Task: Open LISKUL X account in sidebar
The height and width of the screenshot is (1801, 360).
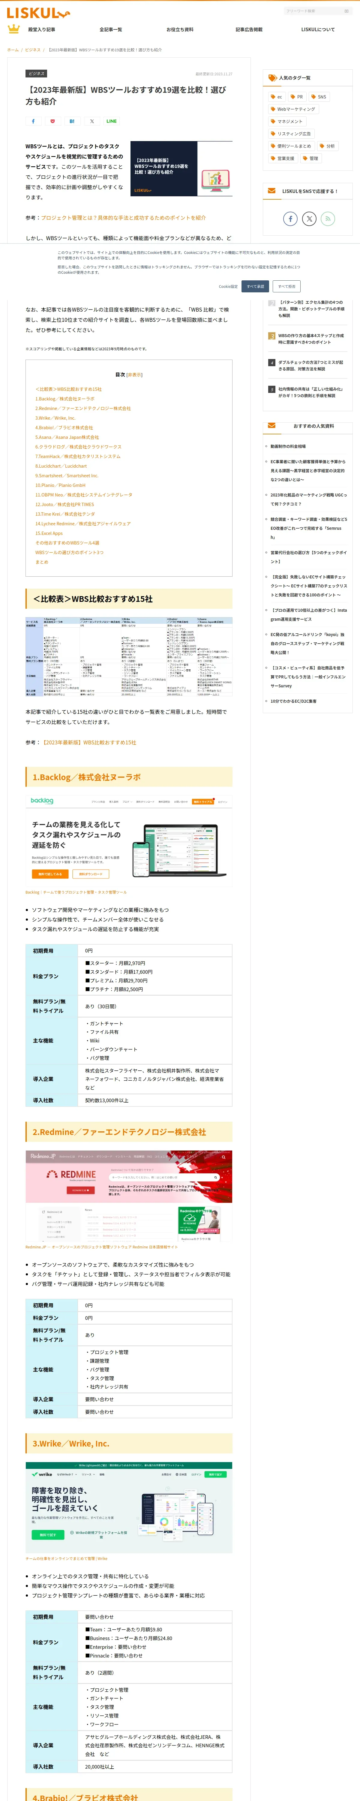Action: pyautogui.click(x=309, y=219)
